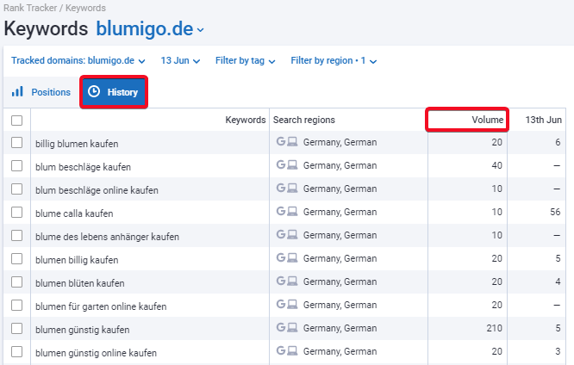Image resolution: width=574 pixels, height=365 pixels.
Task: Click the History clock icon
Action: [x=94, y=91]
